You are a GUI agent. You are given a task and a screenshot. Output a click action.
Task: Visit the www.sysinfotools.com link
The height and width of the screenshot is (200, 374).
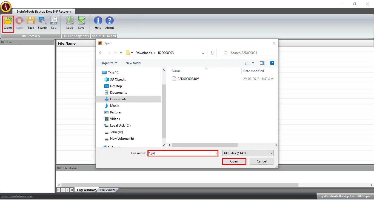click(x=17, y=196)
